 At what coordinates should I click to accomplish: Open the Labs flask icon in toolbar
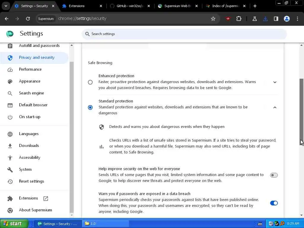254,19
